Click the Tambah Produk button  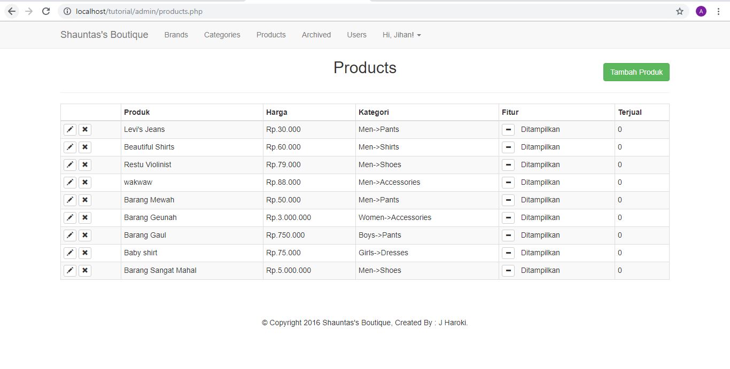tap(636, 72)
